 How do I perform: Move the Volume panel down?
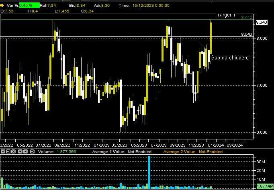point(26,151)
